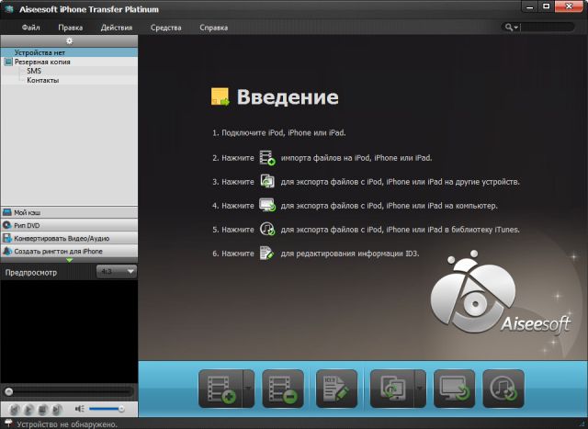
Task: Mute audio via the speaker icon
Action: point(79,409)
